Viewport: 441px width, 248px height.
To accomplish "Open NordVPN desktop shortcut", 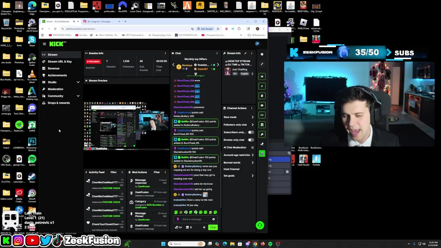I will click(122, 7).
